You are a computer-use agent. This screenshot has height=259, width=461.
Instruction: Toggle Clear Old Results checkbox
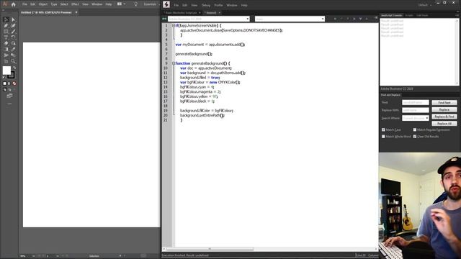coord(415,137)
